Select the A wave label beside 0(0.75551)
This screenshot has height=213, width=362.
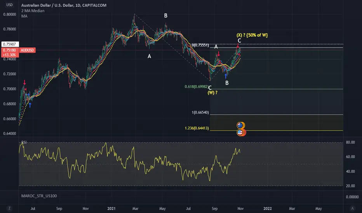coord(216,47)
